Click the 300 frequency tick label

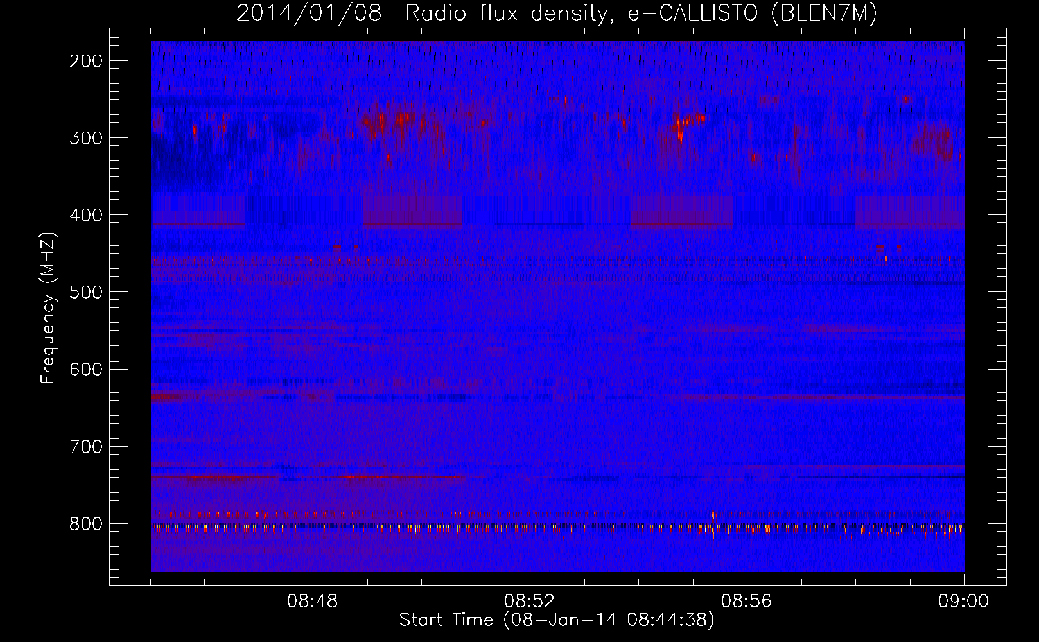pyautogui.click(x=86, y=138)
